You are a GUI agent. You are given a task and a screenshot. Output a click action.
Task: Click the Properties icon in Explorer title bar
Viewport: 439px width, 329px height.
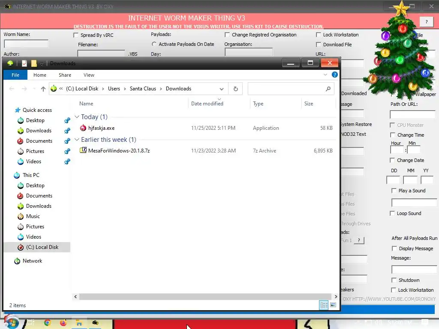coord(24,63)
